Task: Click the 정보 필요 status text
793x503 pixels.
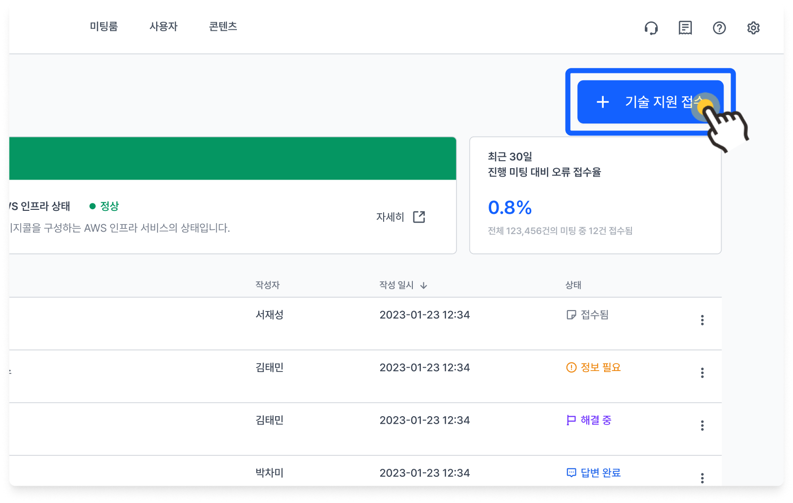Action: 601,367
